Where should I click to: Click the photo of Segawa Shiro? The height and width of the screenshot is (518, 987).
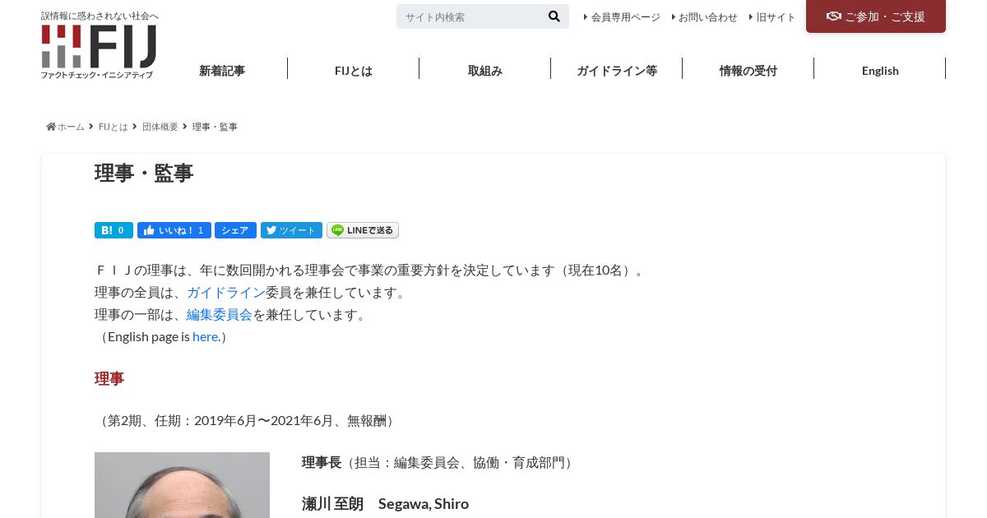pyautogui.click(x=182, y=485)
